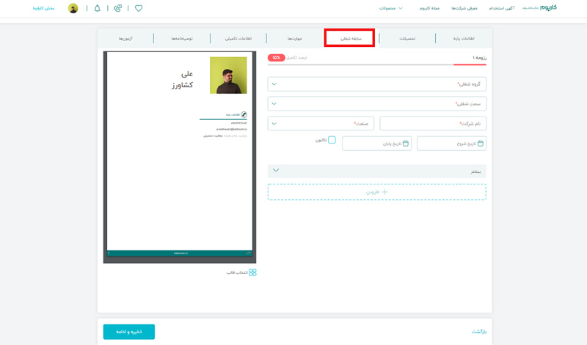Switch to the «تحصیلات» tab
587x345 pixels.
(407, 38)
